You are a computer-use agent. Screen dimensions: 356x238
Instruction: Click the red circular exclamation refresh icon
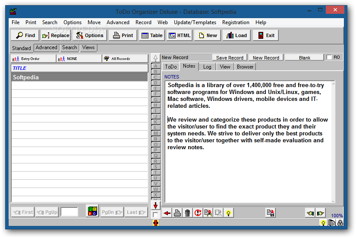pyautogui.click(x=198, y=213)
